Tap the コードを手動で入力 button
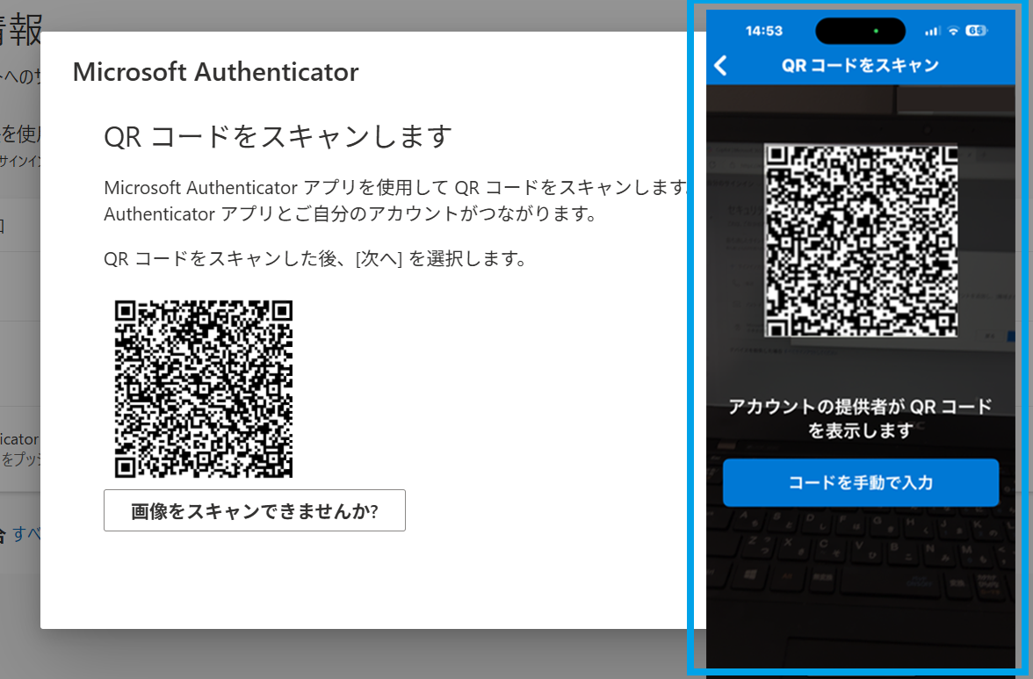The width and height of the screenshot is (1033, 679). point(860,482)
